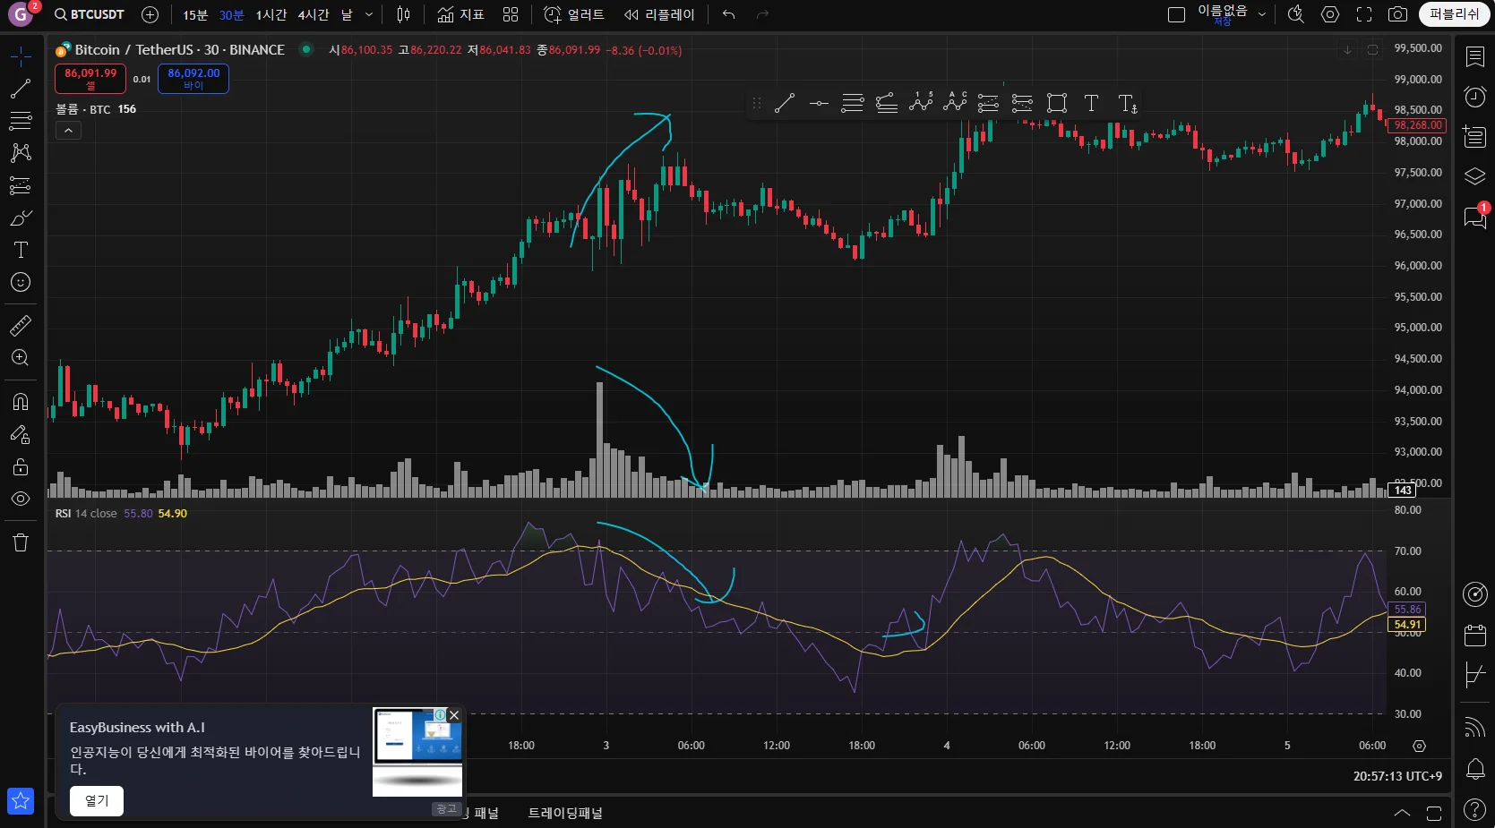Image resolution: width=1495 pixels, height=828 pixels.
Task: Open the 이름없음 layout dropdown
Action: click(x=1262, y=14)
